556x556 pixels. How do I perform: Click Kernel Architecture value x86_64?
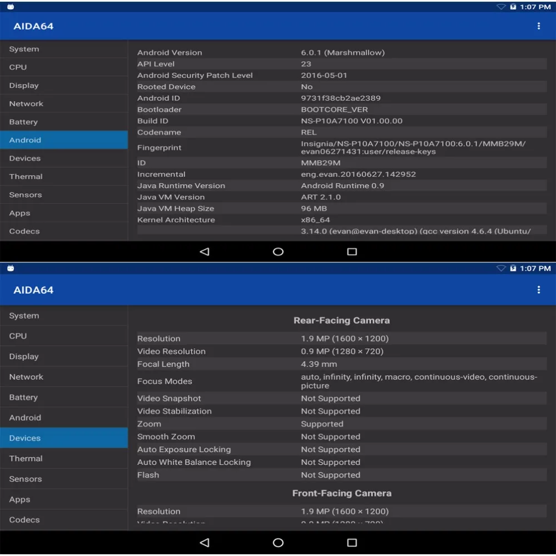pyautogui.click(x=316, y=220)
